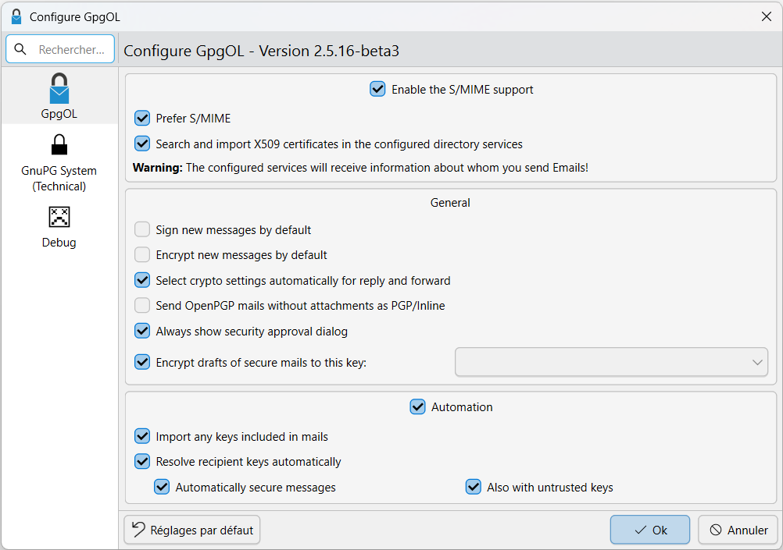Click the Warning text about configured services

click(x=360, y=168)
